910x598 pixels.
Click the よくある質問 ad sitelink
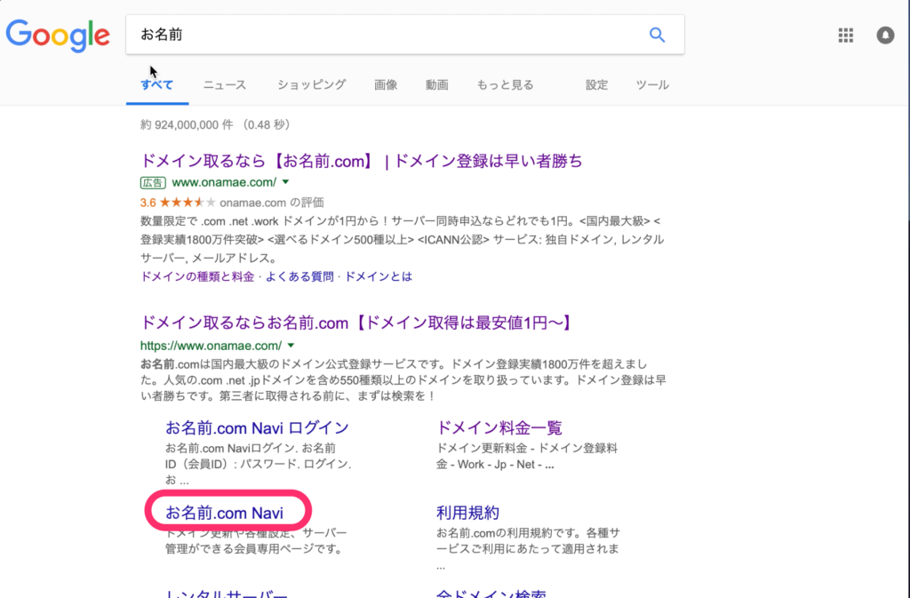point(297,276)
